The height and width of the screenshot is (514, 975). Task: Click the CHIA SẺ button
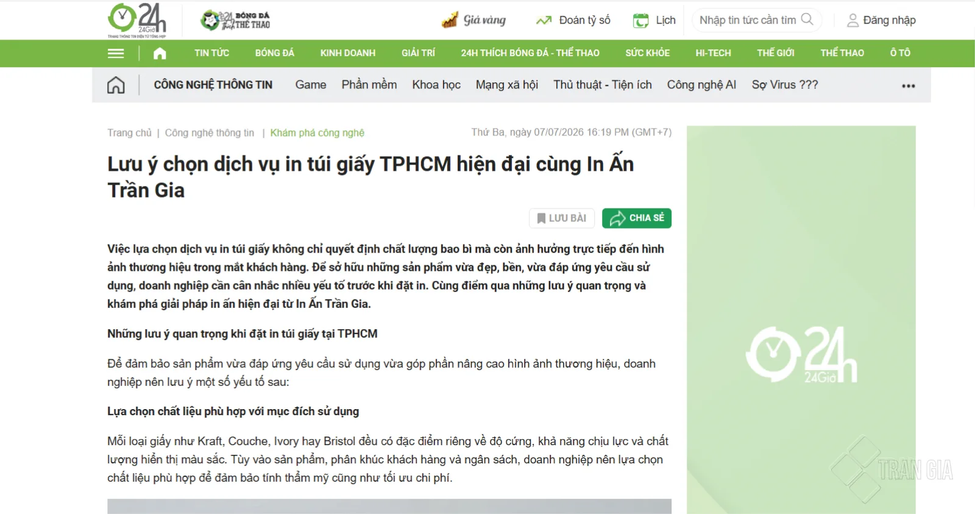637,218
